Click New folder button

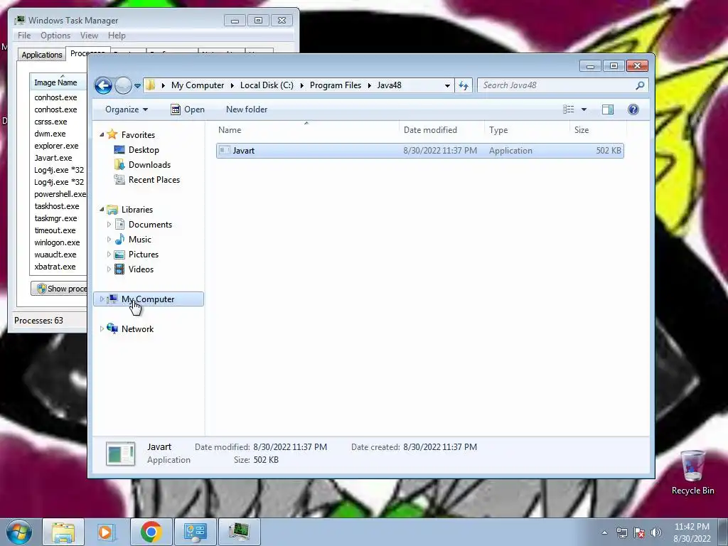(x=247, y=109)
